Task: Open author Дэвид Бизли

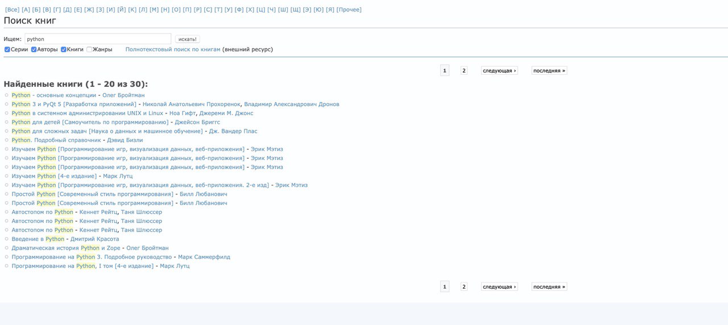Action: pos(125,140)
